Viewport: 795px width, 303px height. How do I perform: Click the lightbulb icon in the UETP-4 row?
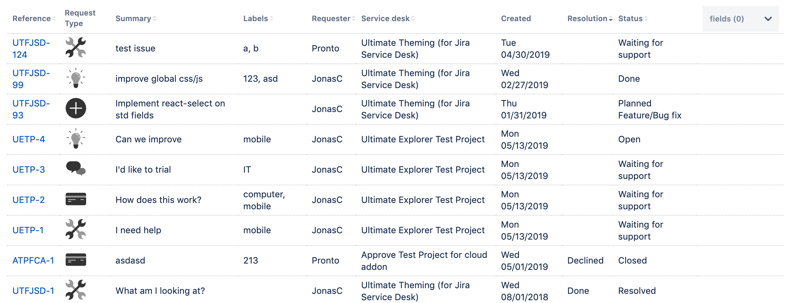[x=76, y=138]
